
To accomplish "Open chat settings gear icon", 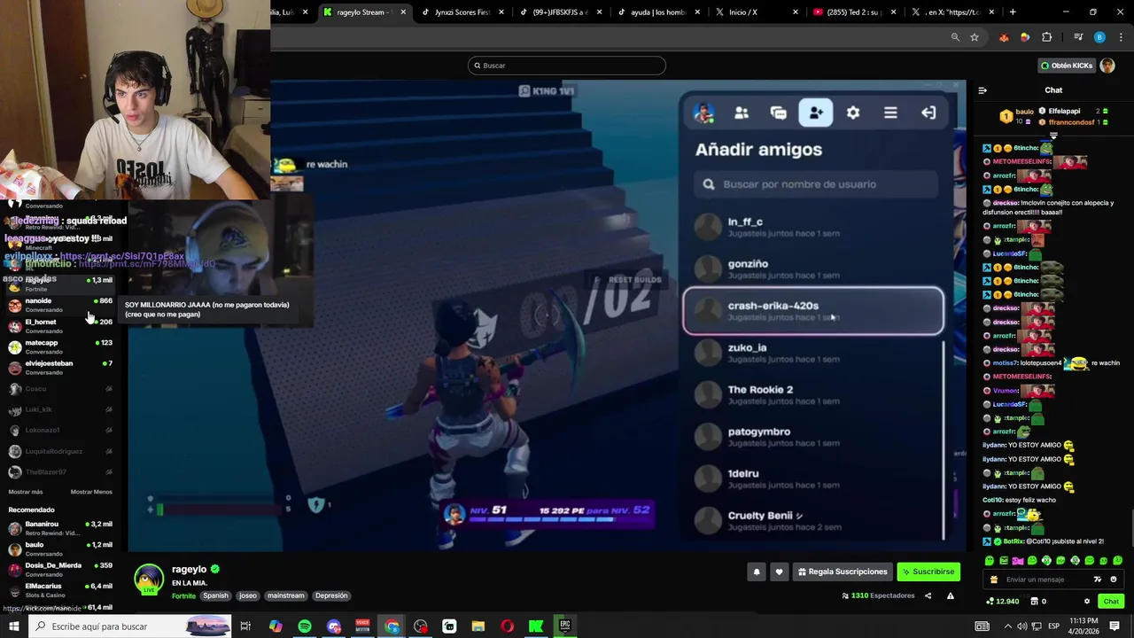I will [x=1087, y=602].
